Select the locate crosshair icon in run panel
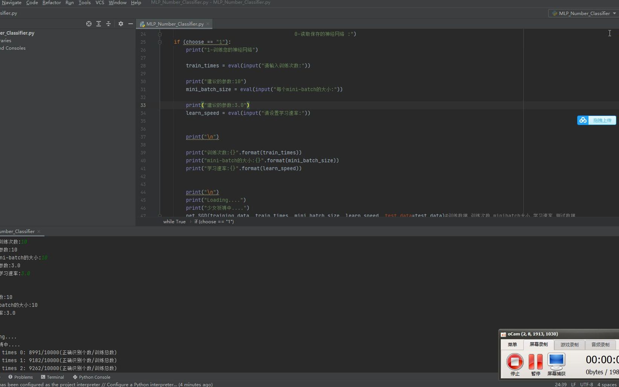The width and height of the screenshot is (619, 387). [89, 23]
